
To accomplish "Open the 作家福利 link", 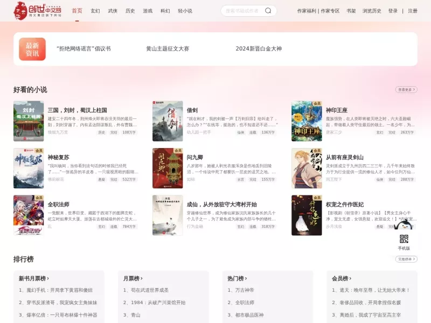I will 307,11.
